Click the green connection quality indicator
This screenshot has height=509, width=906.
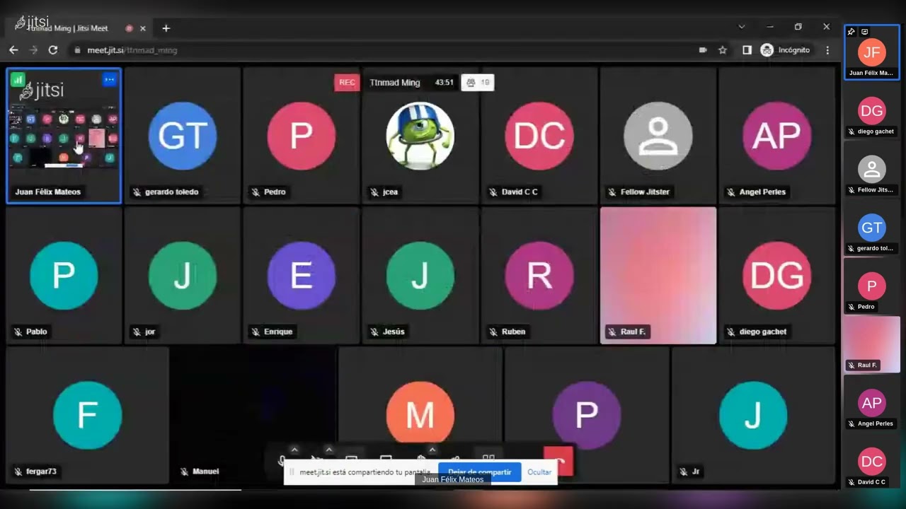[x=18, y=80]
